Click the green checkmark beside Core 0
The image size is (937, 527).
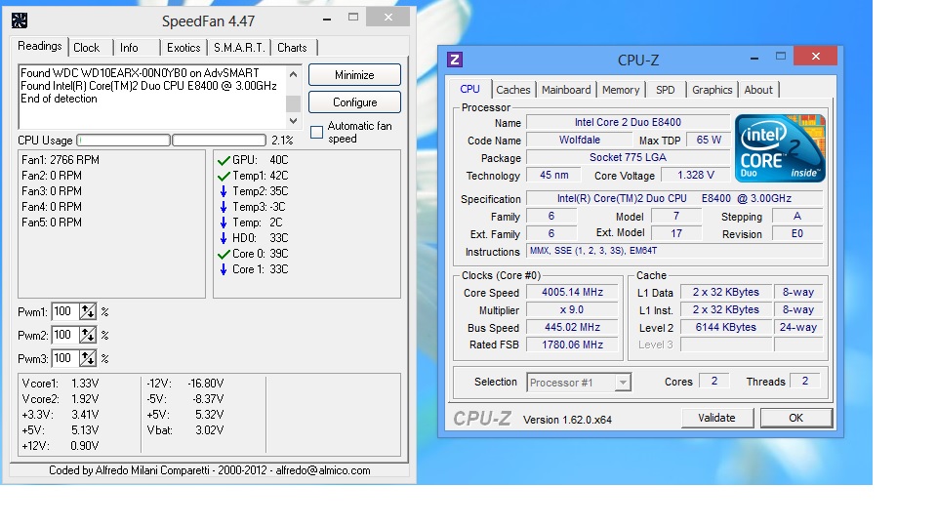click(x=224, y=254)
